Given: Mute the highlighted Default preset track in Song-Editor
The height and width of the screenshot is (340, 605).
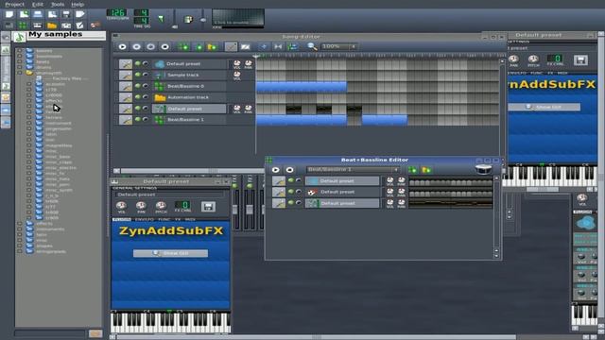Looking at the screenshot, I should click(137, 108).
